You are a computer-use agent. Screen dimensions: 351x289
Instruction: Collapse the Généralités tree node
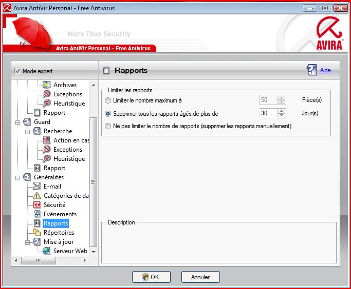coord(17,178)
